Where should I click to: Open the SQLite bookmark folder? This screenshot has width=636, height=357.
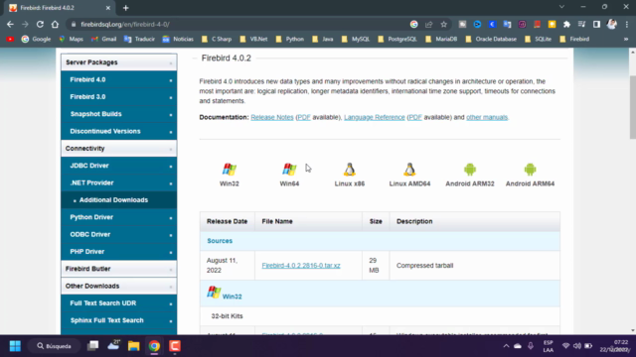click(x=539, y=39)
